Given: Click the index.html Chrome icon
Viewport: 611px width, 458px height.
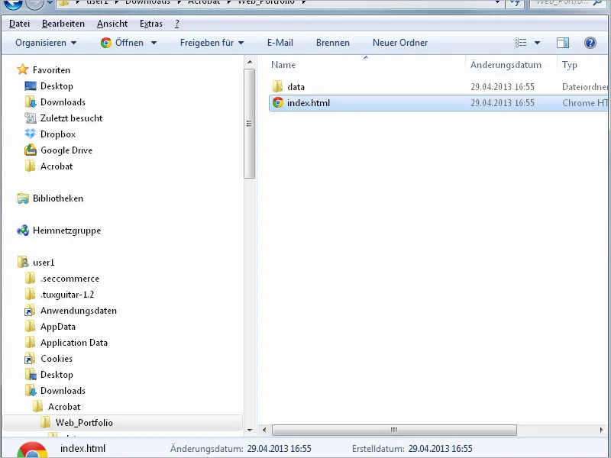Looking at the screenshot, I should (x=278, y=102).
